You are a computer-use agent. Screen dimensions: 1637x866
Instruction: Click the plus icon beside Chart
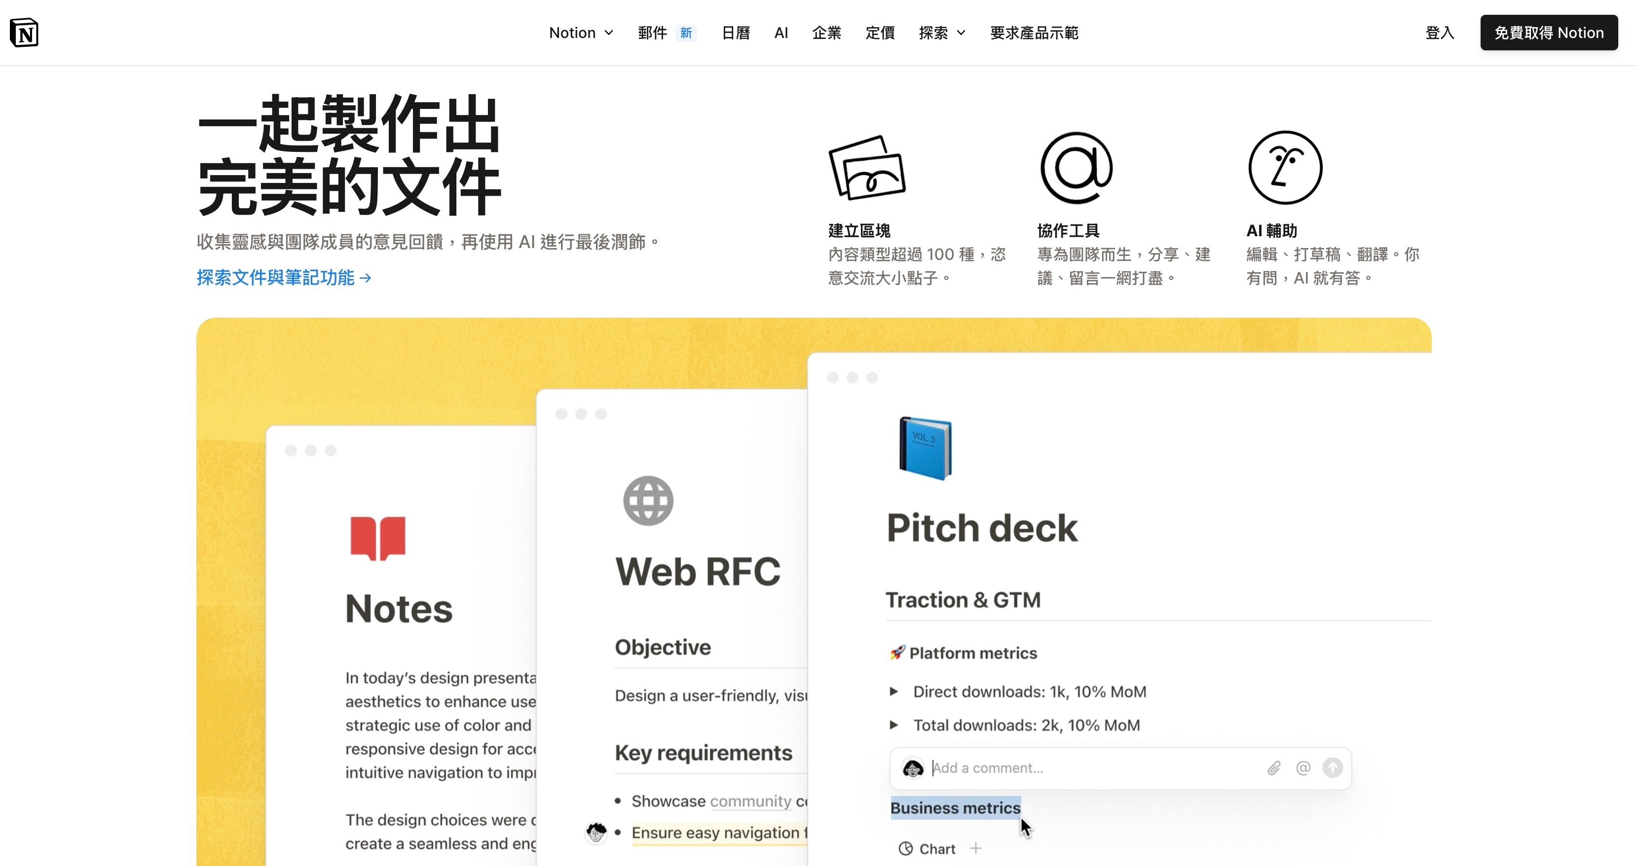click(x=975, y=848)
